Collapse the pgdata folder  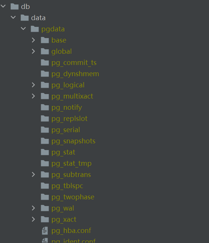pos(23,29)
